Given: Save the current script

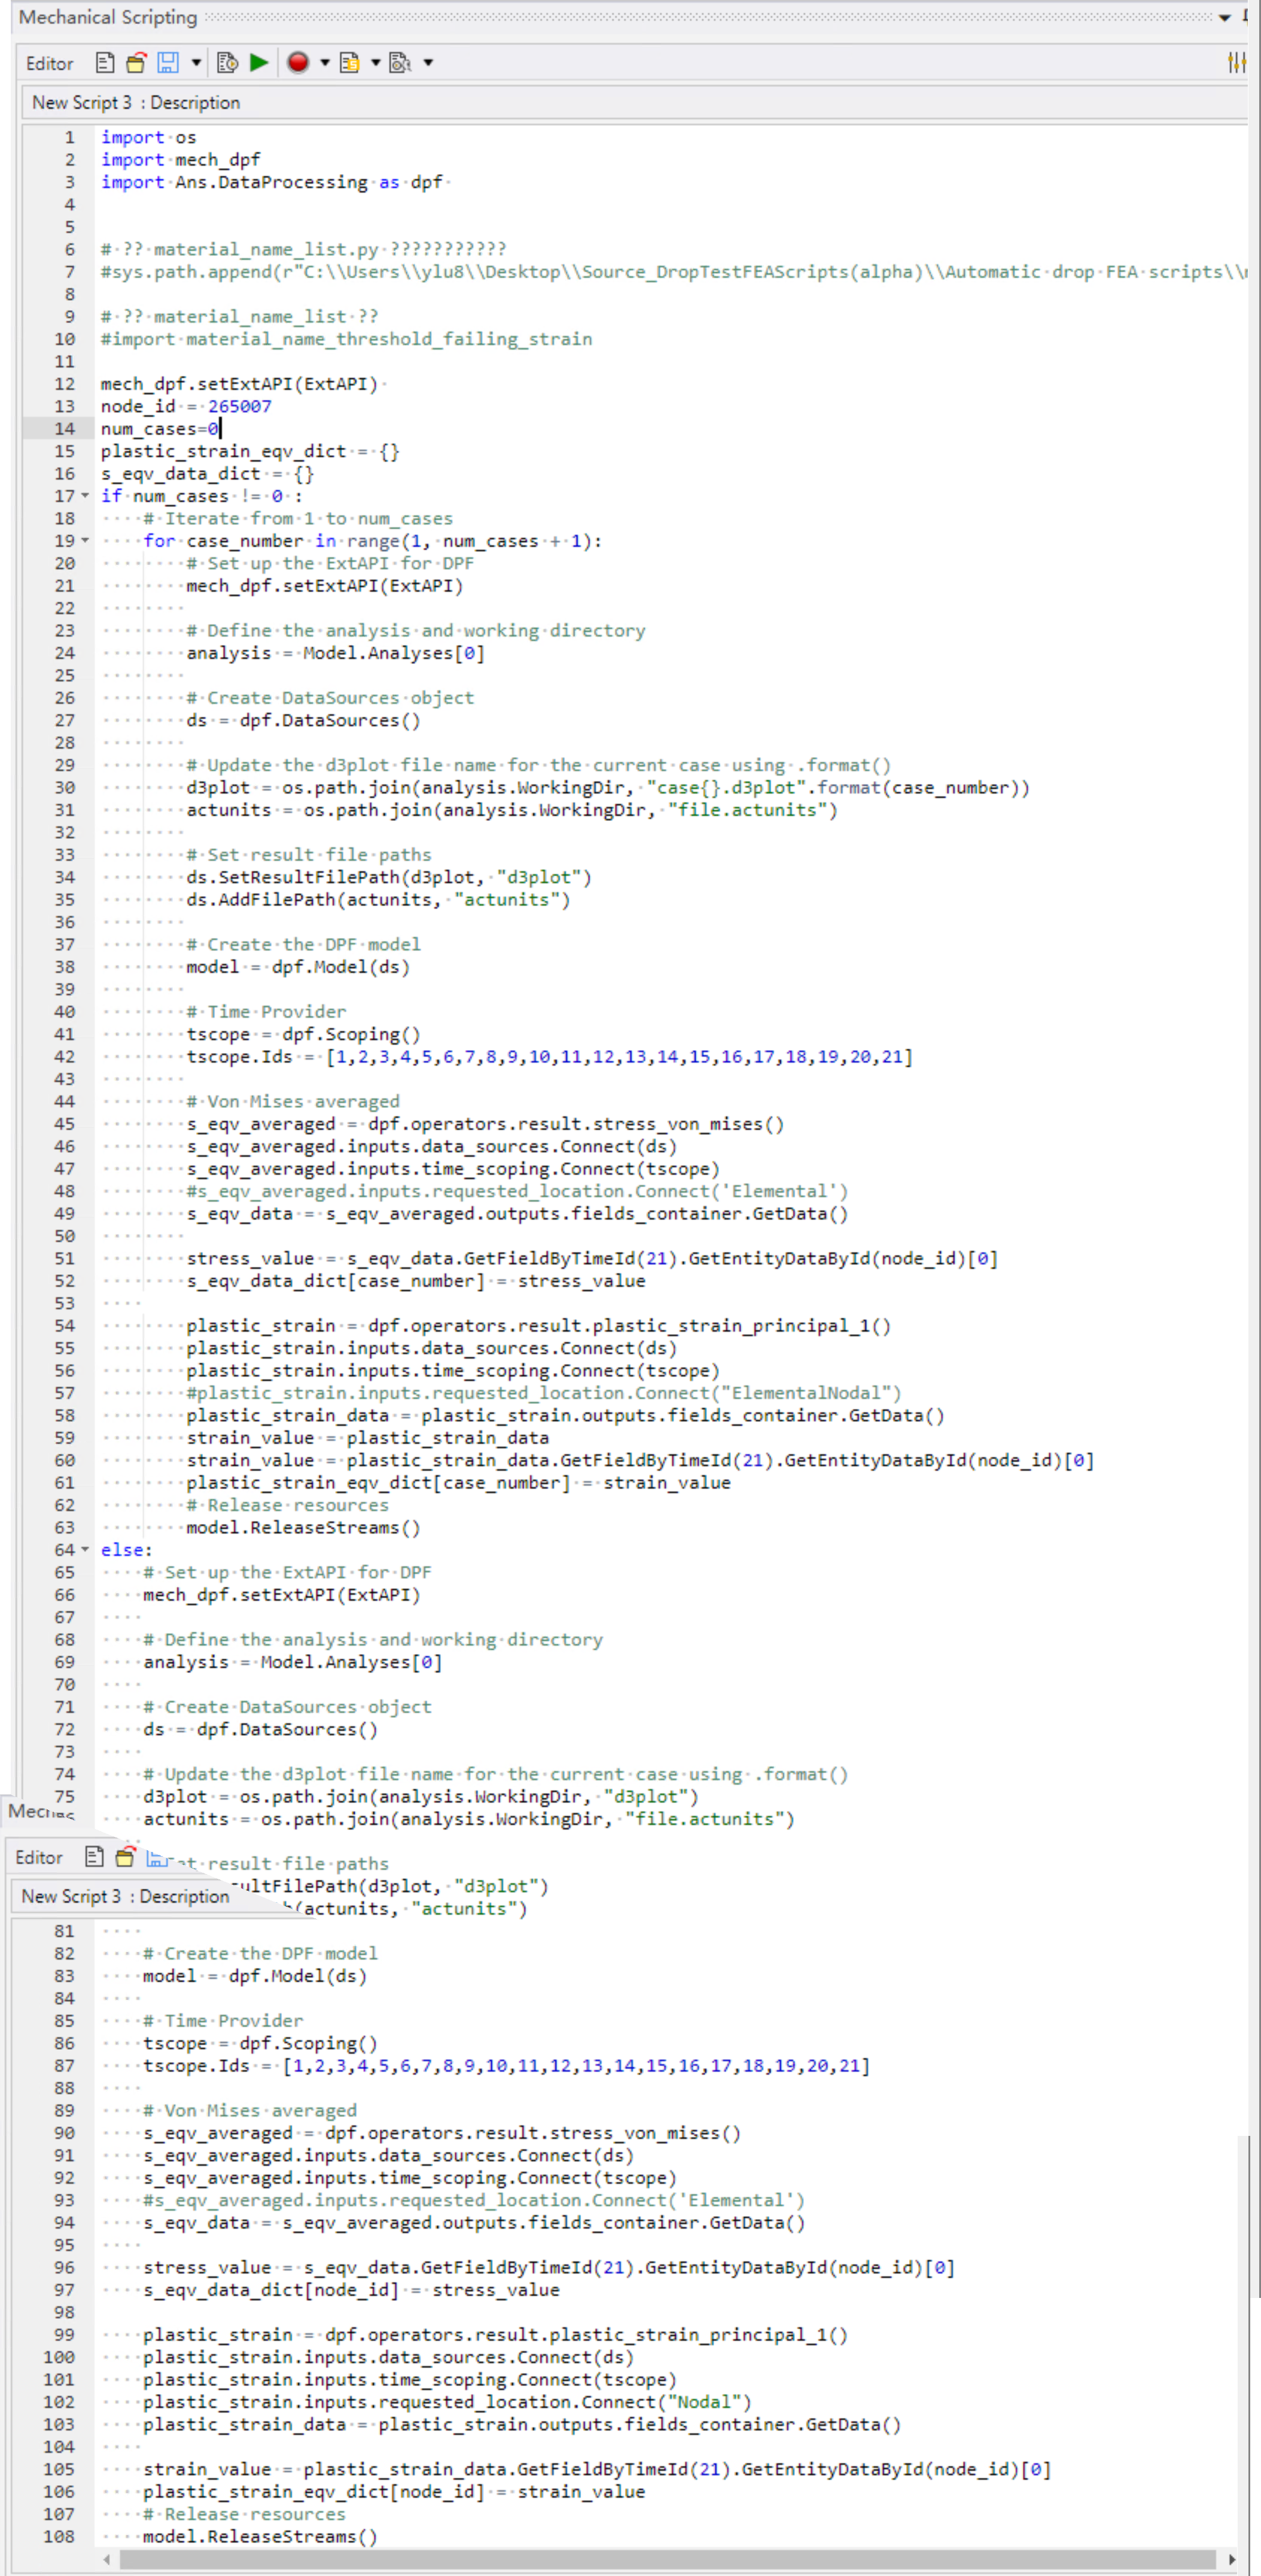Looking at the screenshot, I should (168, 63).
